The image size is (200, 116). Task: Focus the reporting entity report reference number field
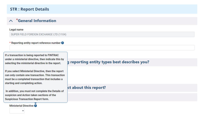[102, 48]
